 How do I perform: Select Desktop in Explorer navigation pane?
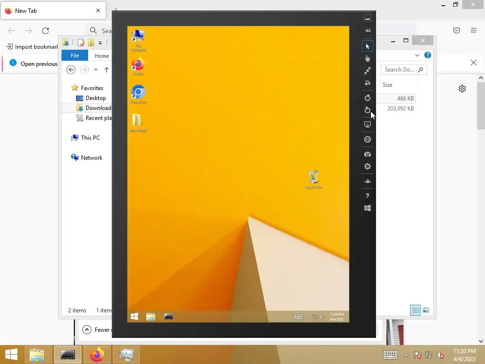91,98
